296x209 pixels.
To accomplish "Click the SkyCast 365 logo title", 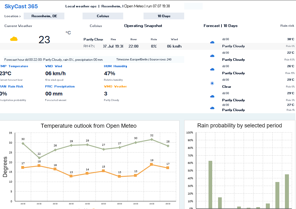I will click(x=21, y=6).
